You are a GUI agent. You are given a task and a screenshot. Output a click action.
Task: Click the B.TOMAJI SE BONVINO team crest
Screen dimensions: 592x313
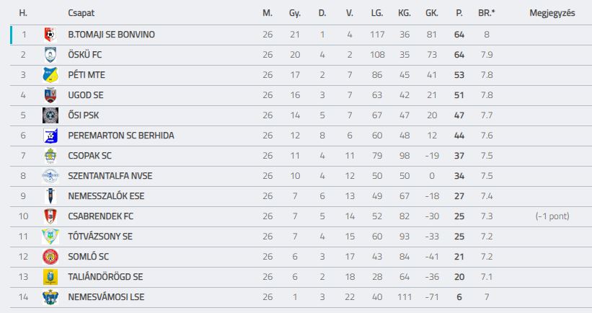[50, 35]
